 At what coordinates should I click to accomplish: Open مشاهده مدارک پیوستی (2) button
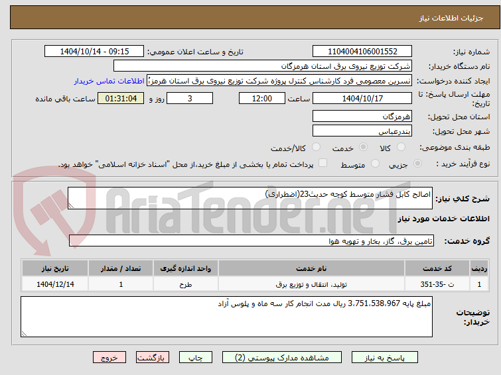pos(282,358)
